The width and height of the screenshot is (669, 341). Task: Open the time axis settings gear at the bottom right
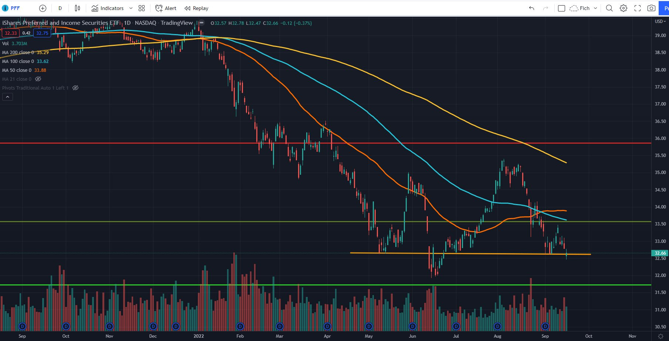point(660,336)
